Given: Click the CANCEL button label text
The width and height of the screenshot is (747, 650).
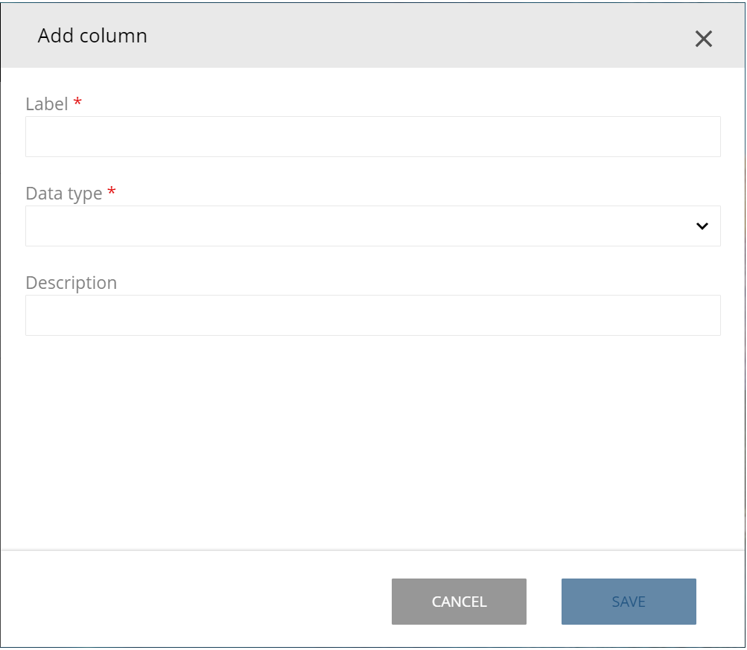Looking at the screenshot, I should pyautogui.click(x=458, y=602).
